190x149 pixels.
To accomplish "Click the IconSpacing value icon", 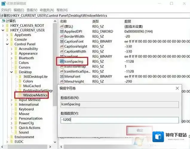I will (62, 61).
